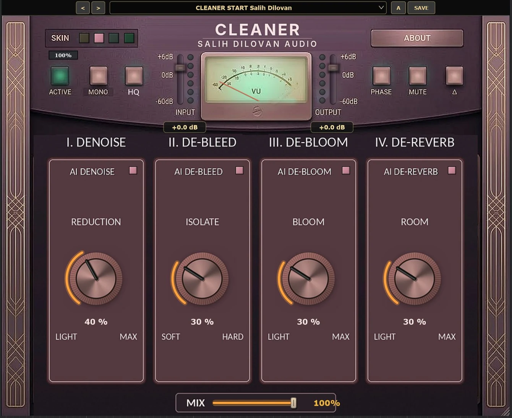
Task: Enable HQ high quality mode
Action: pyautogui.click(x=134, y=76)
